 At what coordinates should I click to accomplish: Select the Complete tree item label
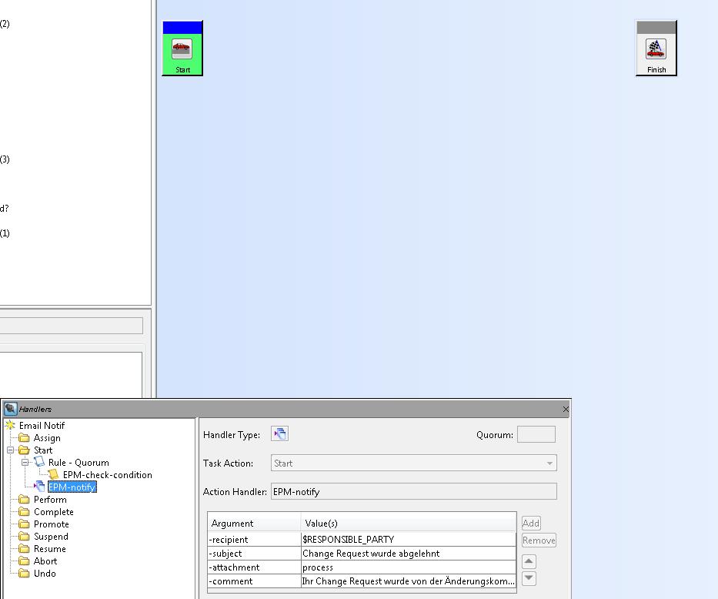click(x=54, y=511)
